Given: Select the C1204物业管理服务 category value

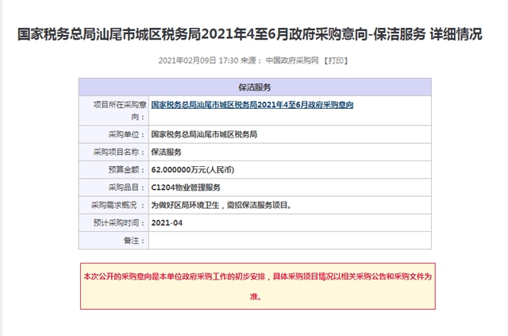Looking at the screenshot, I should [x=185, y=187].
